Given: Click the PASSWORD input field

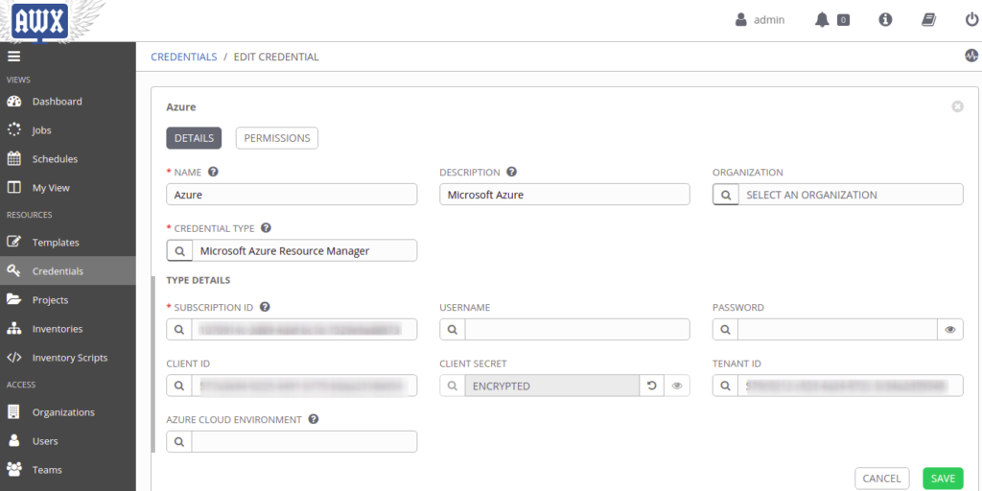Looking at the screenshot, I should pyautogui.click(x=837, y=330).
